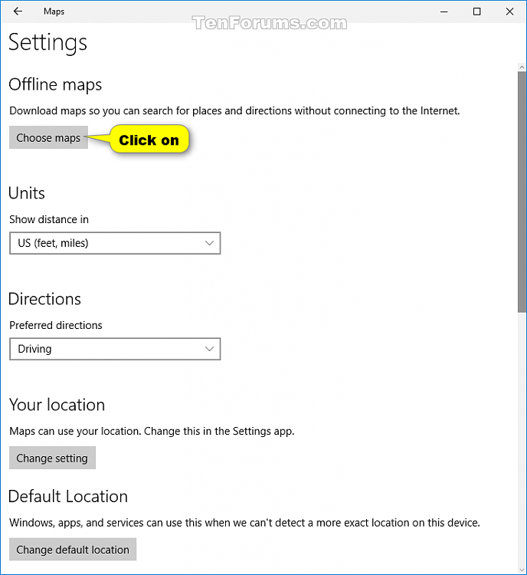Click the Maps title text

click(54, 11)
